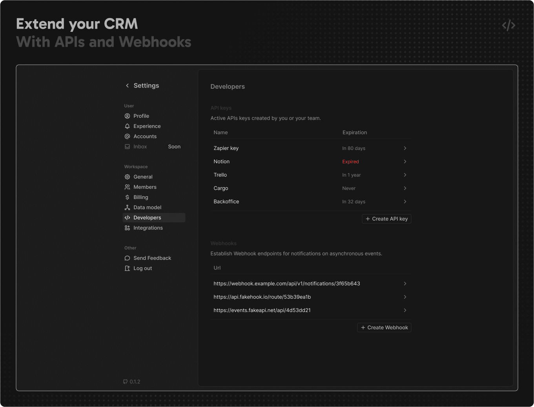534x407 pixels.
Task: Click the Create Webhook button
Action: 384,328
